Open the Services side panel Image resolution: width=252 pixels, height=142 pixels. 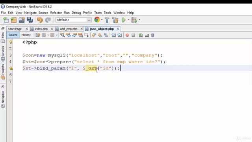pos(3,54)
